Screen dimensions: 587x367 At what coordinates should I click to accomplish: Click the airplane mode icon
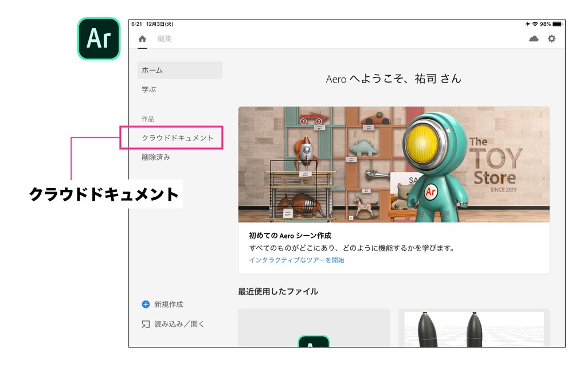tap(527, 24)
